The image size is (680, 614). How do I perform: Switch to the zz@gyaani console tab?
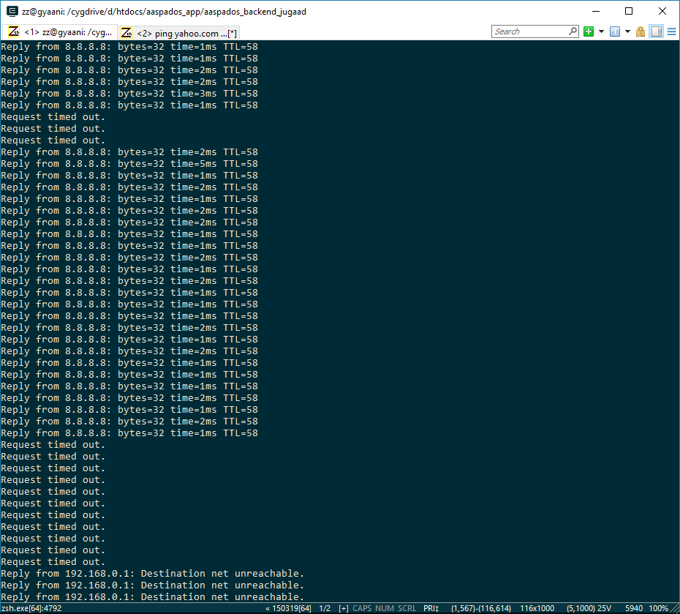click(x=60, y=32)
